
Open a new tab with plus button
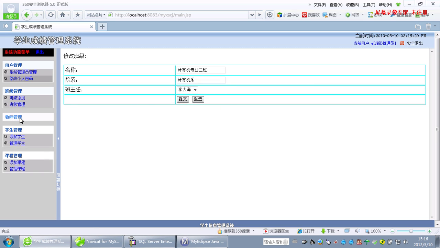click(x=102, y=26)
